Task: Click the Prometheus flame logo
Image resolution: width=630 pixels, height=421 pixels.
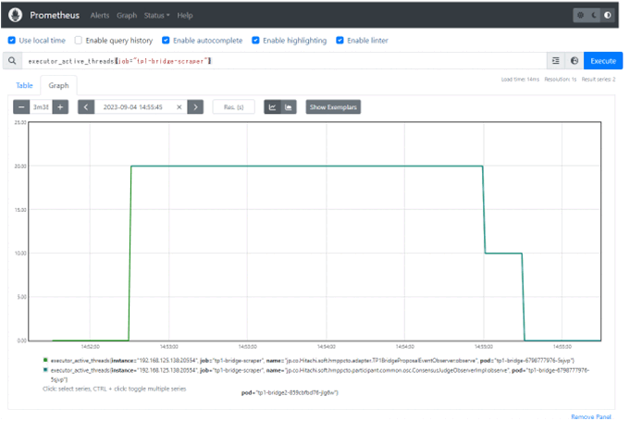Action: pos(16,15)
